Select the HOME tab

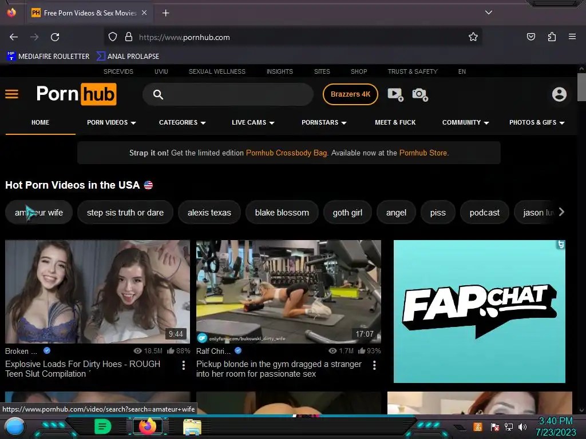tap(41, 122)
